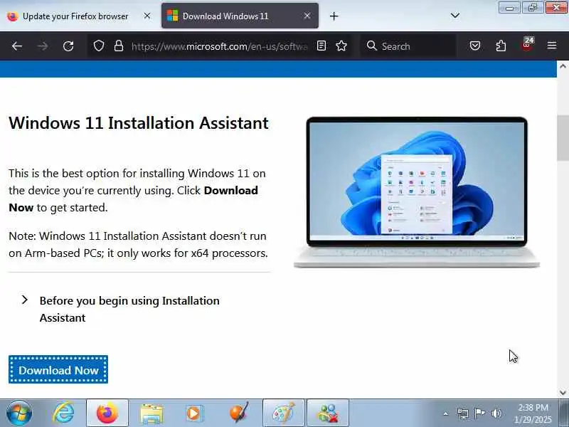Image resolution: width=569 pixels, height=427 pixels.
Task: Close the Update your Firefox browser tab
Action: point(147,16)
